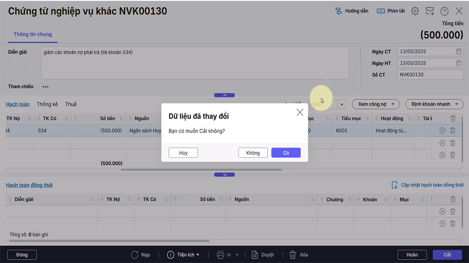Click the 6001 Tiểu mục cell
The width and height of the screenshot is (469, 263).
[352, 131]
